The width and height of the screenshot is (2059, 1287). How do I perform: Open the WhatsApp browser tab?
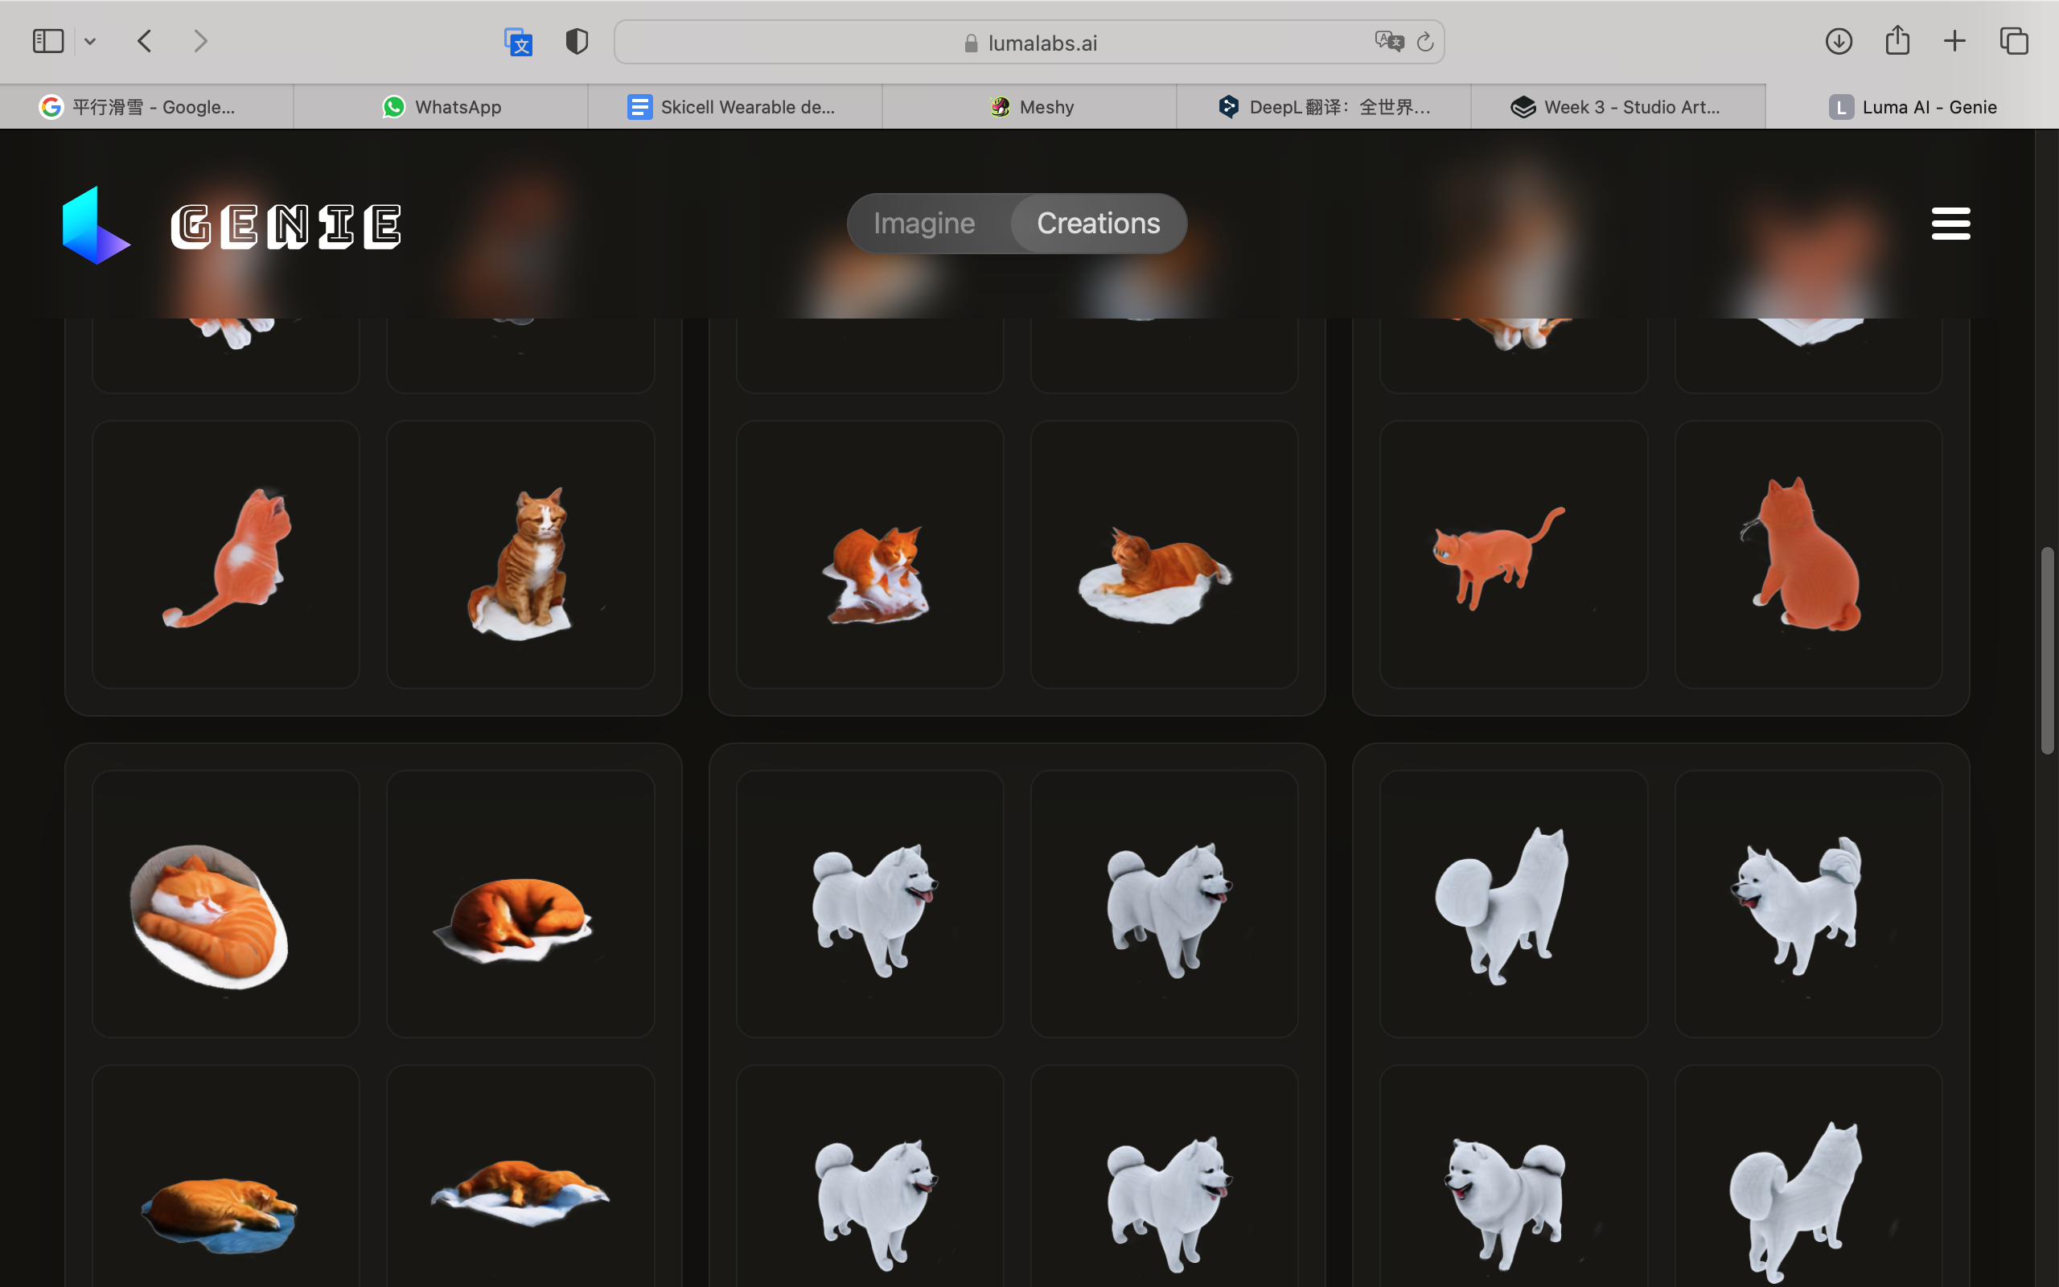click(x=441, y=107)
